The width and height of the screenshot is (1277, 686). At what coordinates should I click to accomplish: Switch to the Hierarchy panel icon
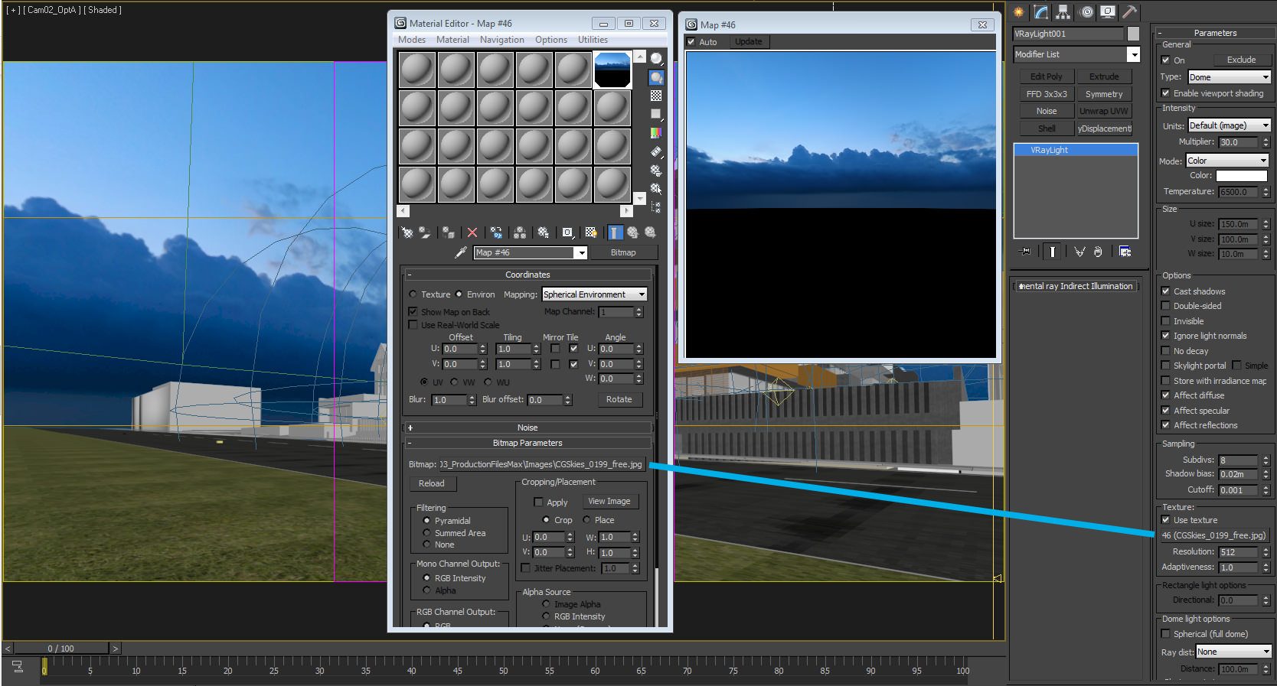coord(1063,11)
